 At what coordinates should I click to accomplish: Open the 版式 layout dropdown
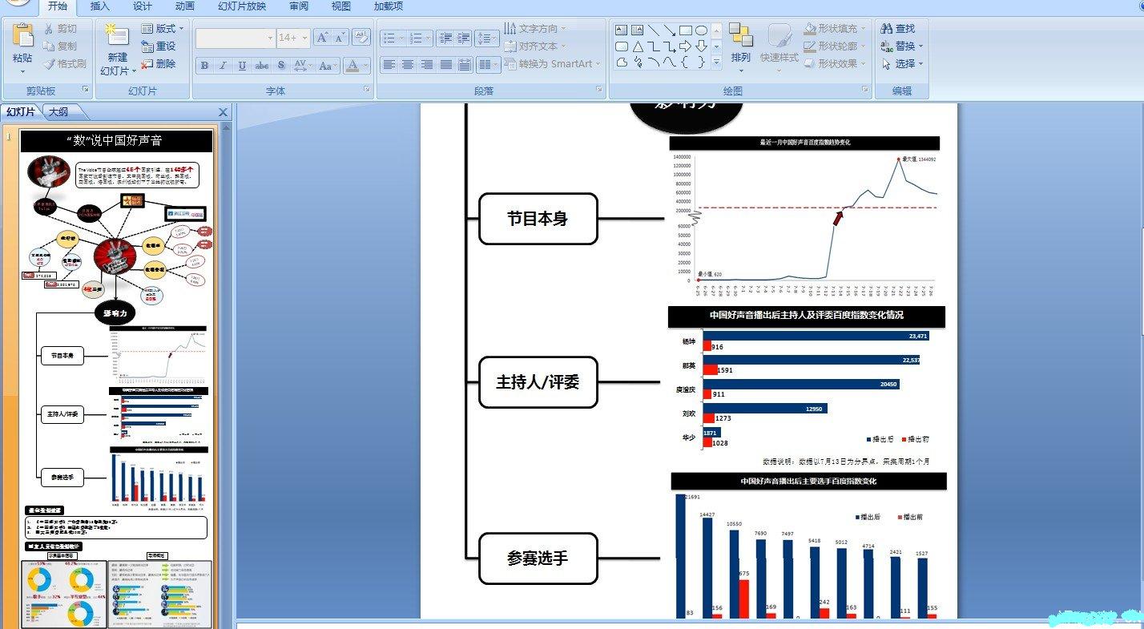163,29
